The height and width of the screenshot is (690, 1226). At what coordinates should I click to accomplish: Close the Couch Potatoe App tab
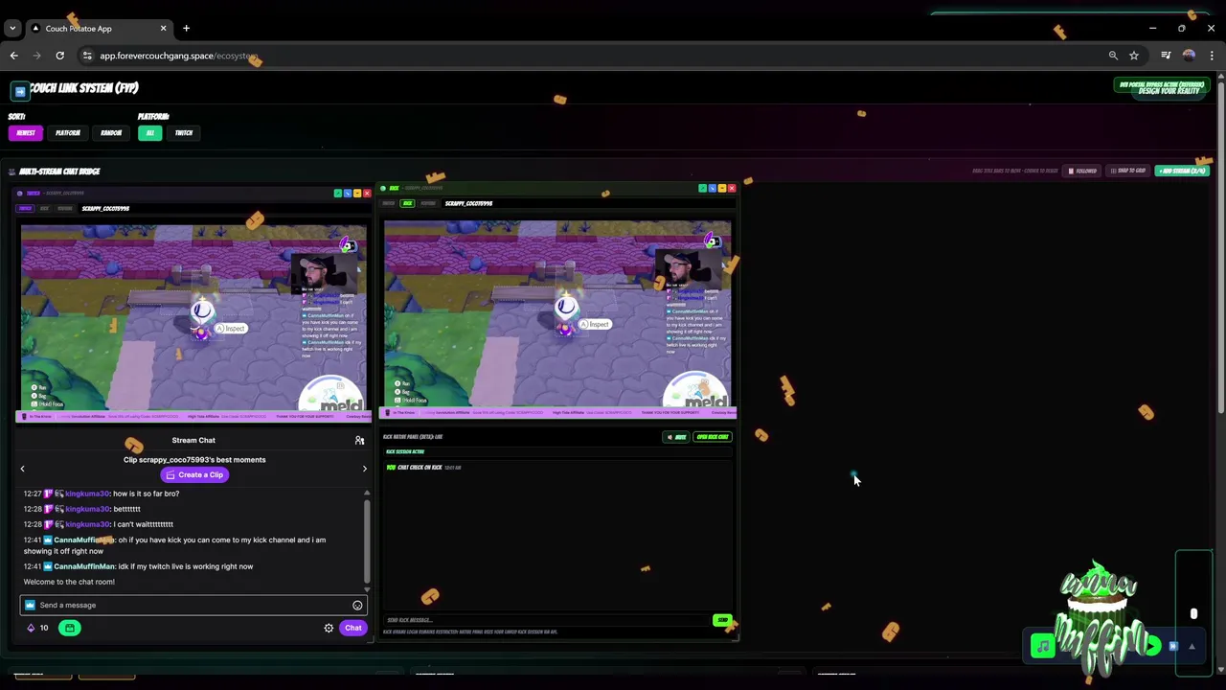pyautogui.click(x=163, y=28)
